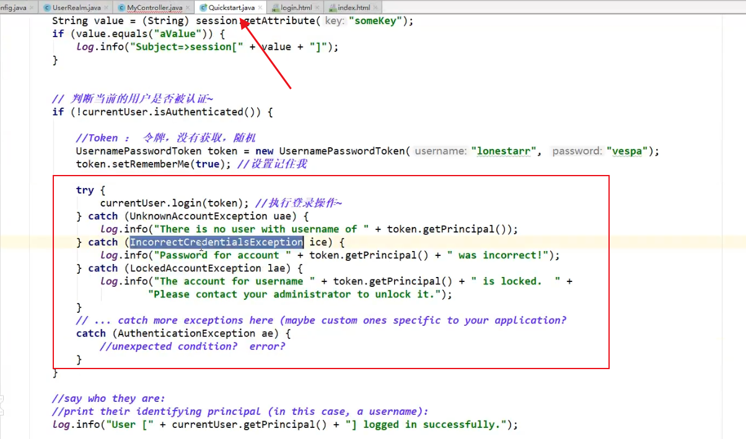
Task: Click the "Subject=>session[" string
Action: click(x=186, y=47)
